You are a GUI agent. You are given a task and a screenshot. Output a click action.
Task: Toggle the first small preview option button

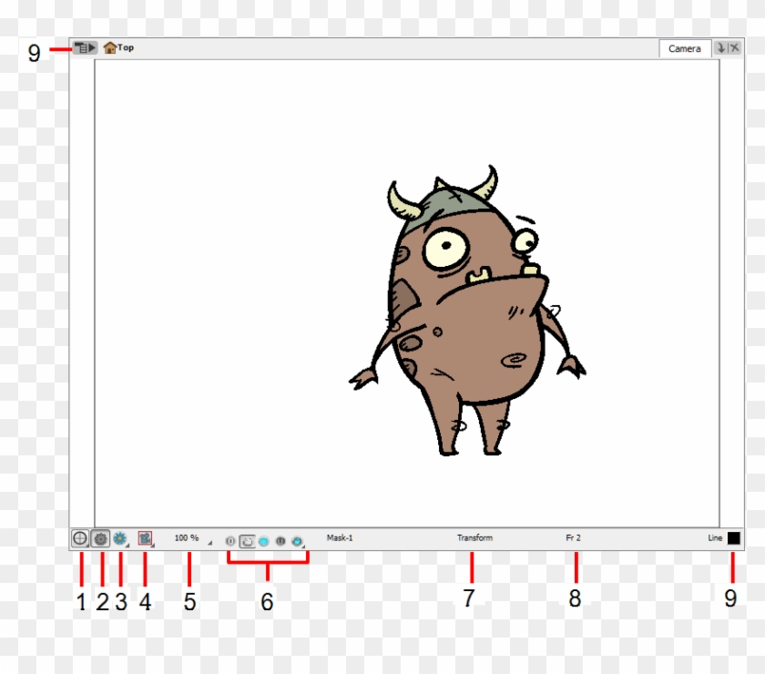click(x=229, y=537)
